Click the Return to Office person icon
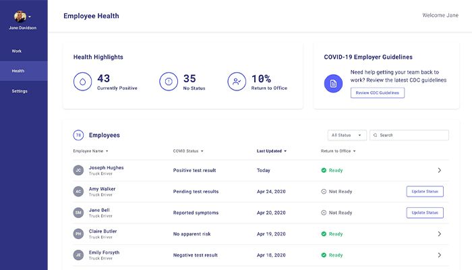The width and height of the screenshot is (472, 270). click(x=237, y=82)
